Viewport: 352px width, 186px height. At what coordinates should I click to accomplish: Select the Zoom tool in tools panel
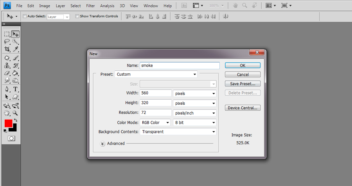[x=15, y=113]
